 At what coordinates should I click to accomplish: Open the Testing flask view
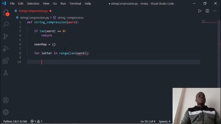point(6,73)
